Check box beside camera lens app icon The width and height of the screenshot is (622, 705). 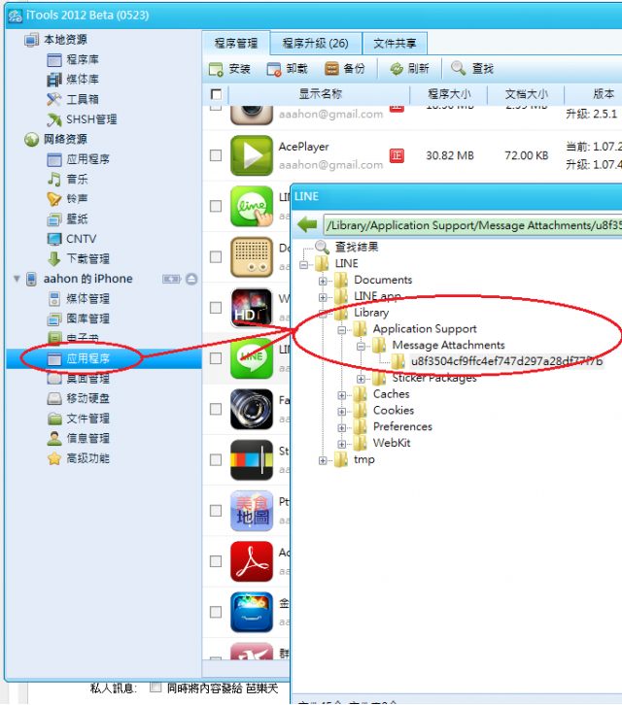216,409
